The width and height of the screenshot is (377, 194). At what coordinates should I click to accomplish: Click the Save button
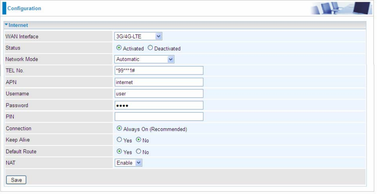point(16,180)
